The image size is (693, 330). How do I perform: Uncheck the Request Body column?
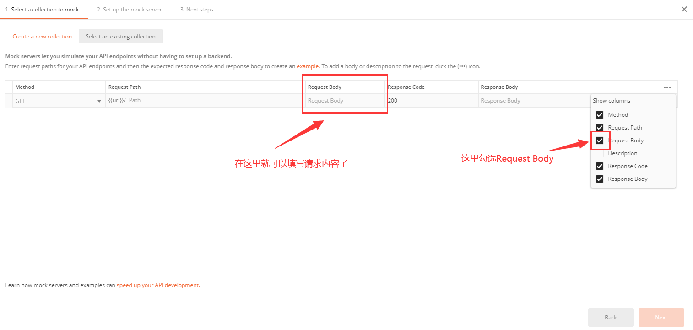[x=600, y=140]
